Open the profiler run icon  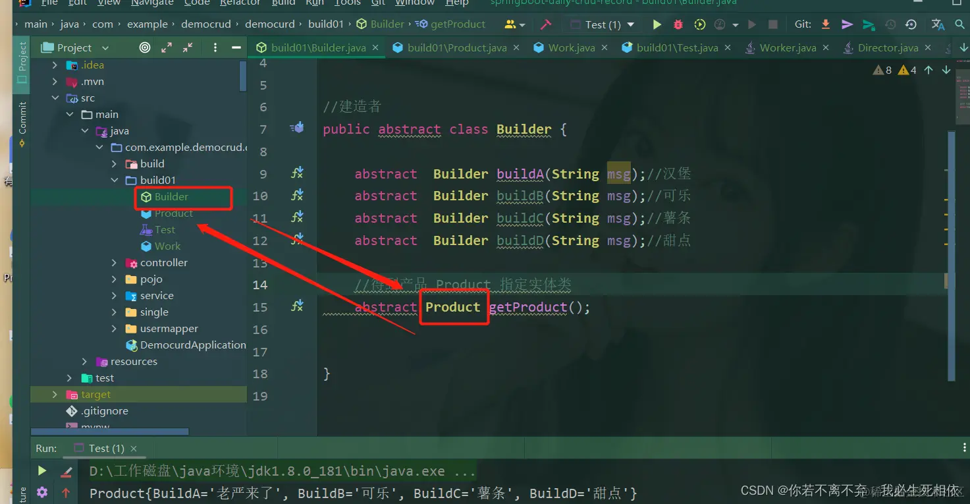(x=721, y=24)
